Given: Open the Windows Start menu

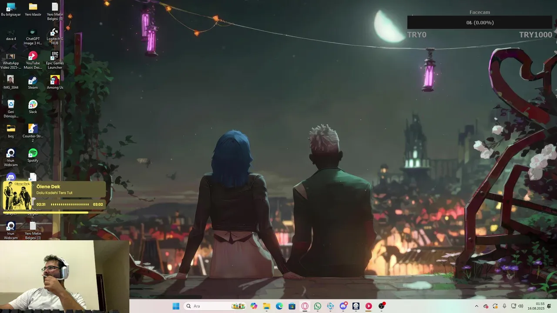Looking at the screenshot, I should click(x=176, y=306).
